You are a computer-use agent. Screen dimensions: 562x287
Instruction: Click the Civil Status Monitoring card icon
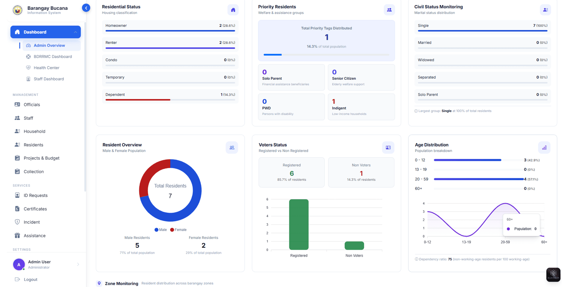pyautogui.click(x=545, y=10)
